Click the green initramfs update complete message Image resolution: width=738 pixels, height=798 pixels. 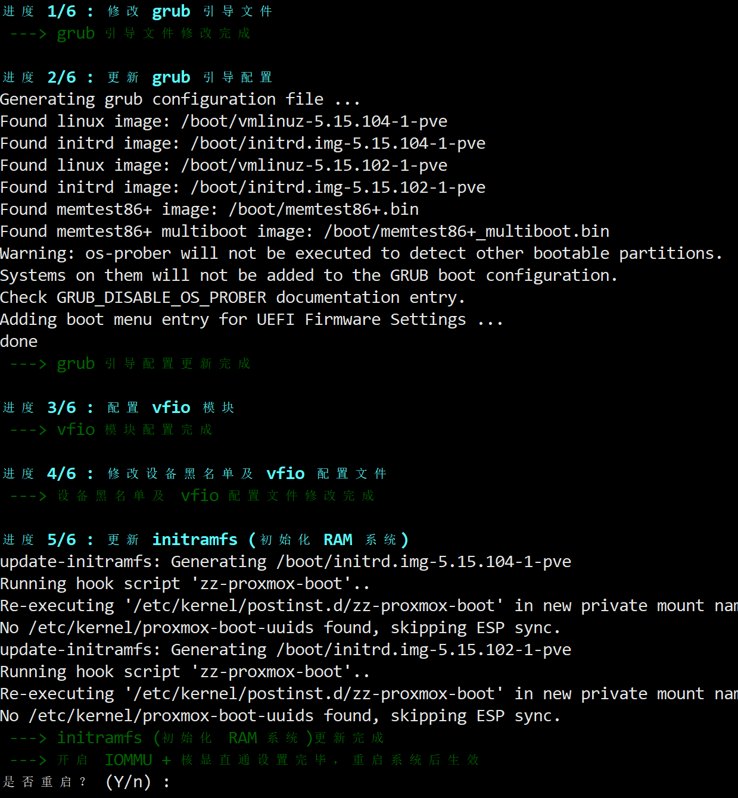pos(197,738)
